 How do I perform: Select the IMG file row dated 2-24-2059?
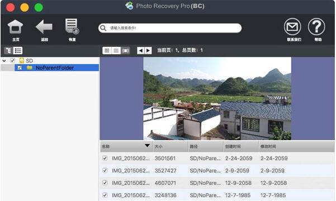coord(217,158)
